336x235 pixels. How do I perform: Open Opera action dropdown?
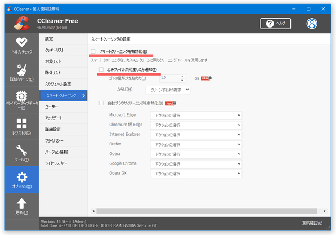pos(196,154)
